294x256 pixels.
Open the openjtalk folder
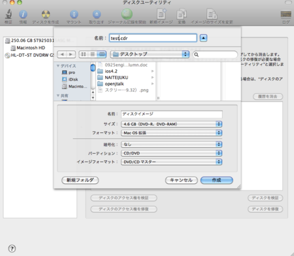click(110, 84)
